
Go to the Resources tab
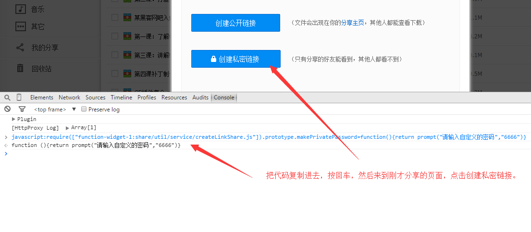coord(174,98)
